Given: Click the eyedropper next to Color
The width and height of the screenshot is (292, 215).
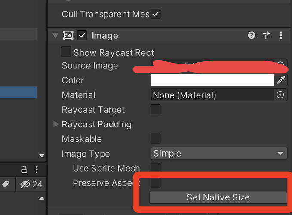Looking at the screenshot, I should point(281,80).
